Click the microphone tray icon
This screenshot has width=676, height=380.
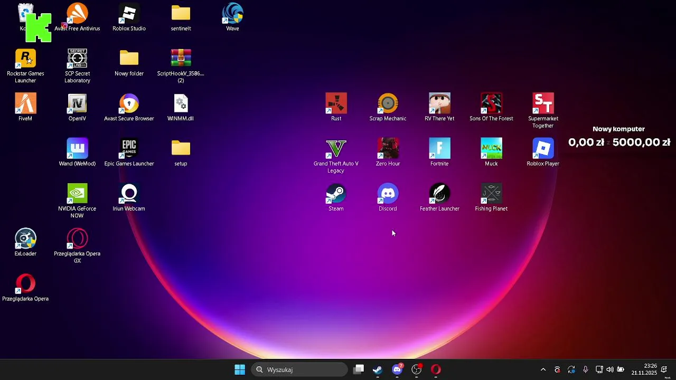pos(585,369)
